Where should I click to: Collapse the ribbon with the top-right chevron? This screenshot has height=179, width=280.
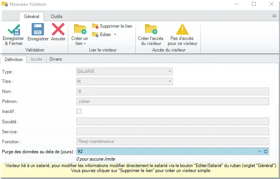(x=274, y=16)
